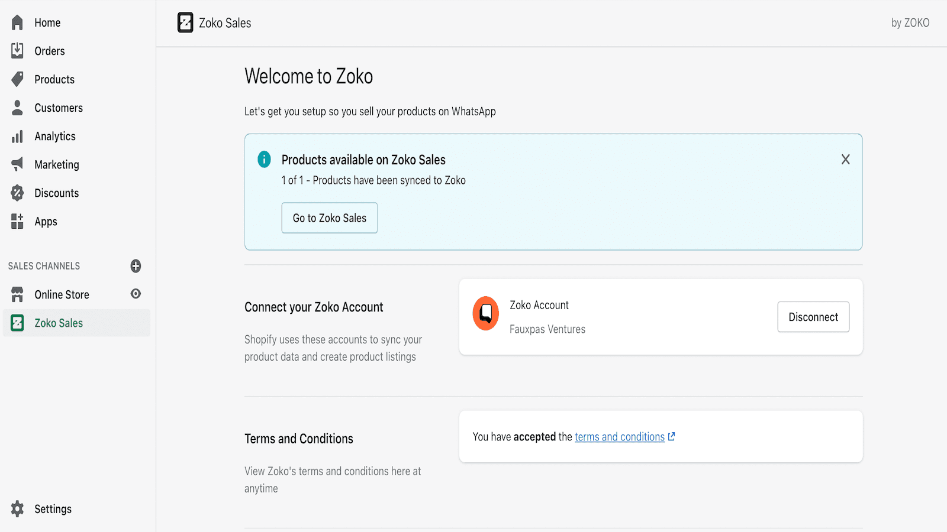The image size is (947, 532).
Task: Click the info icon on the products banner
Action: (x=264, y=159)
